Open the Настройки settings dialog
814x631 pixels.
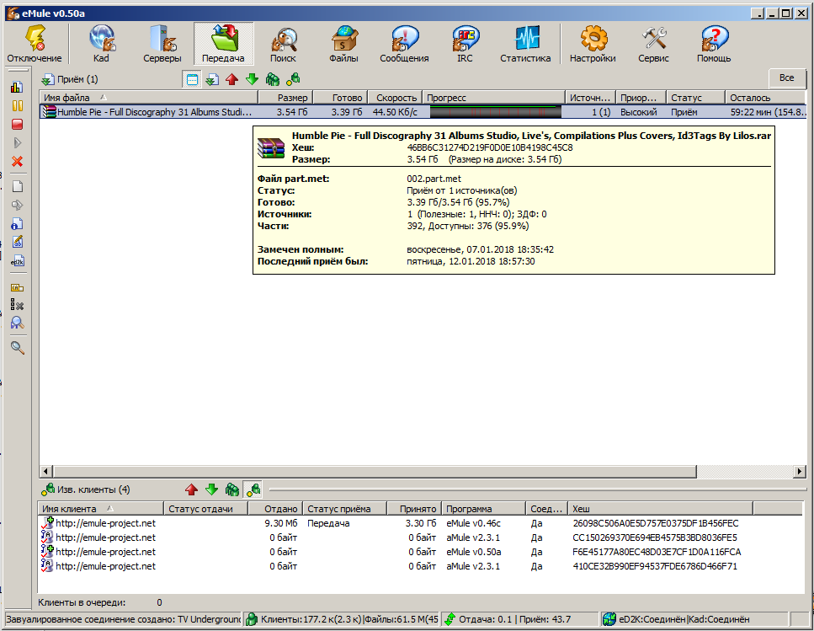pyautogui.click(x=593, y=44)
